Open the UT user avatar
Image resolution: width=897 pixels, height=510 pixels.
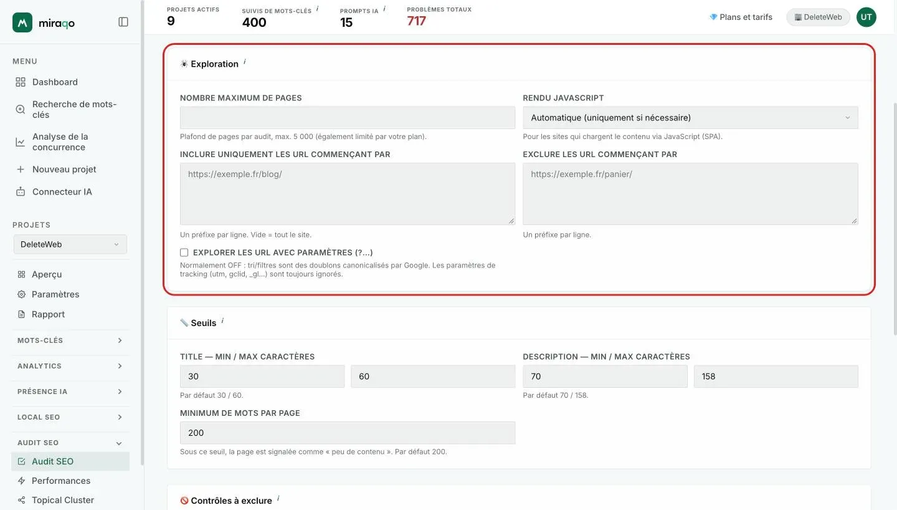(866, 17)
